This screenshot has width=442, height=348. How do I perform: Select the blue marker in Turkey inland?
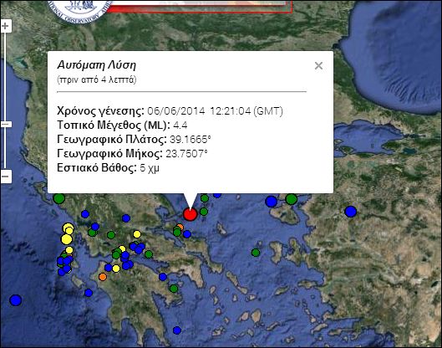coord(350,211)
